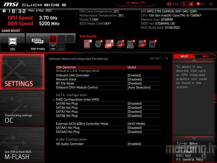Select XMP user profile 2
The image size is (217, 163).
61,47
